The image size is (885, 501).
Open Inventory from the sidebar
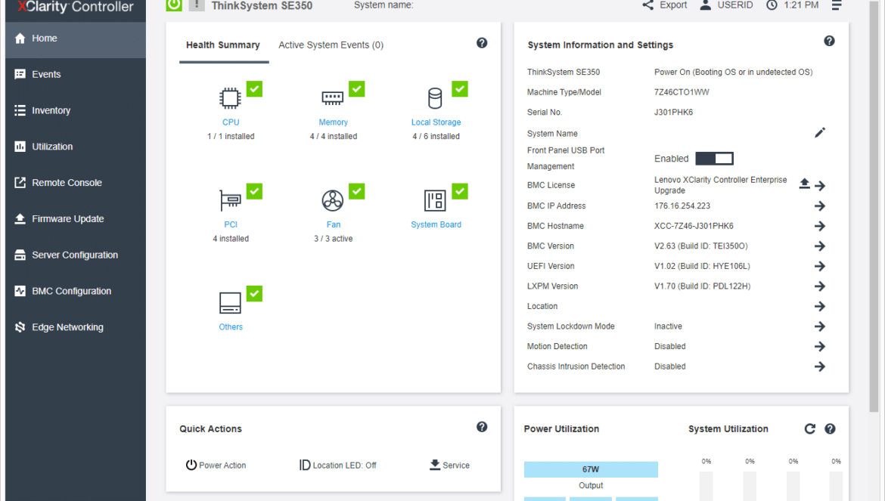(x=76, y=110)
